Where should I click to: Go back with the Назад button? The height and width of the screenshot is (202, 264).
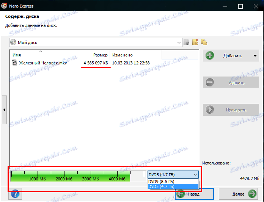194,194
